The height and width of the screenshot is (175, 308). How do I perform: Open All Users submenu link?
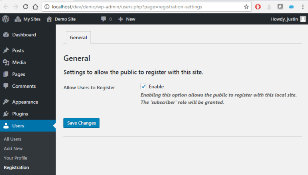12,139
